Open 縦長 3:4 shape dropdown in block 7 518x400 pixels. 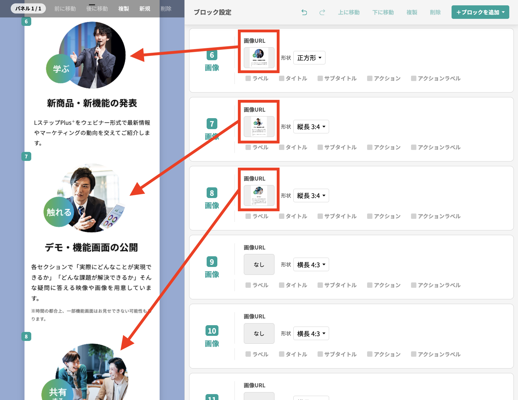pyautogui.click(x=311, y=127)
